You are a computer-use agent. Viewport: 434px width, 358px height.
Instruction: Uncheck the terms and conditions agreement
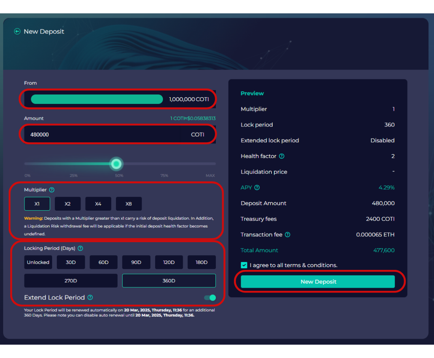coord(244,265)
